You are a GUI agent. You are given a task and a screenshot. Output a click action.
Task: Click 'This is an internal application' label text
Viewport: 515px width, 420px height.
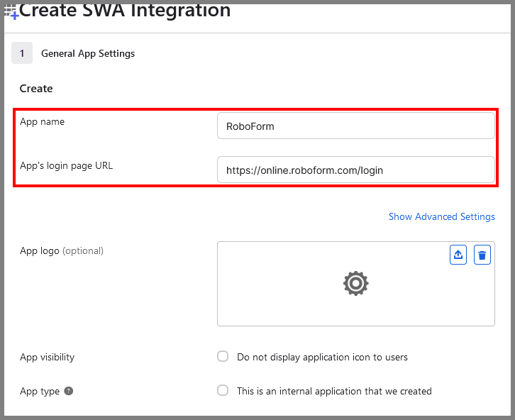(334, 391)
